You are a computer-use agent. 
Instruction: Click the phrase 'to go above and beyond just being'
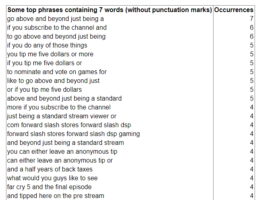[56, 36]
